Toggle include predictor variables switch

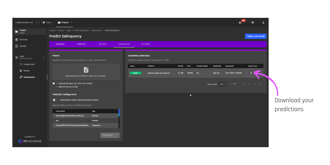click(55, 100)
